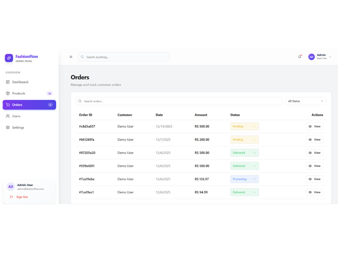This screenshot has width=338, height=253.
Task: Click the FashionFlow sparkle logo icon
Action: pyautogui.click(x=9, y=58)
